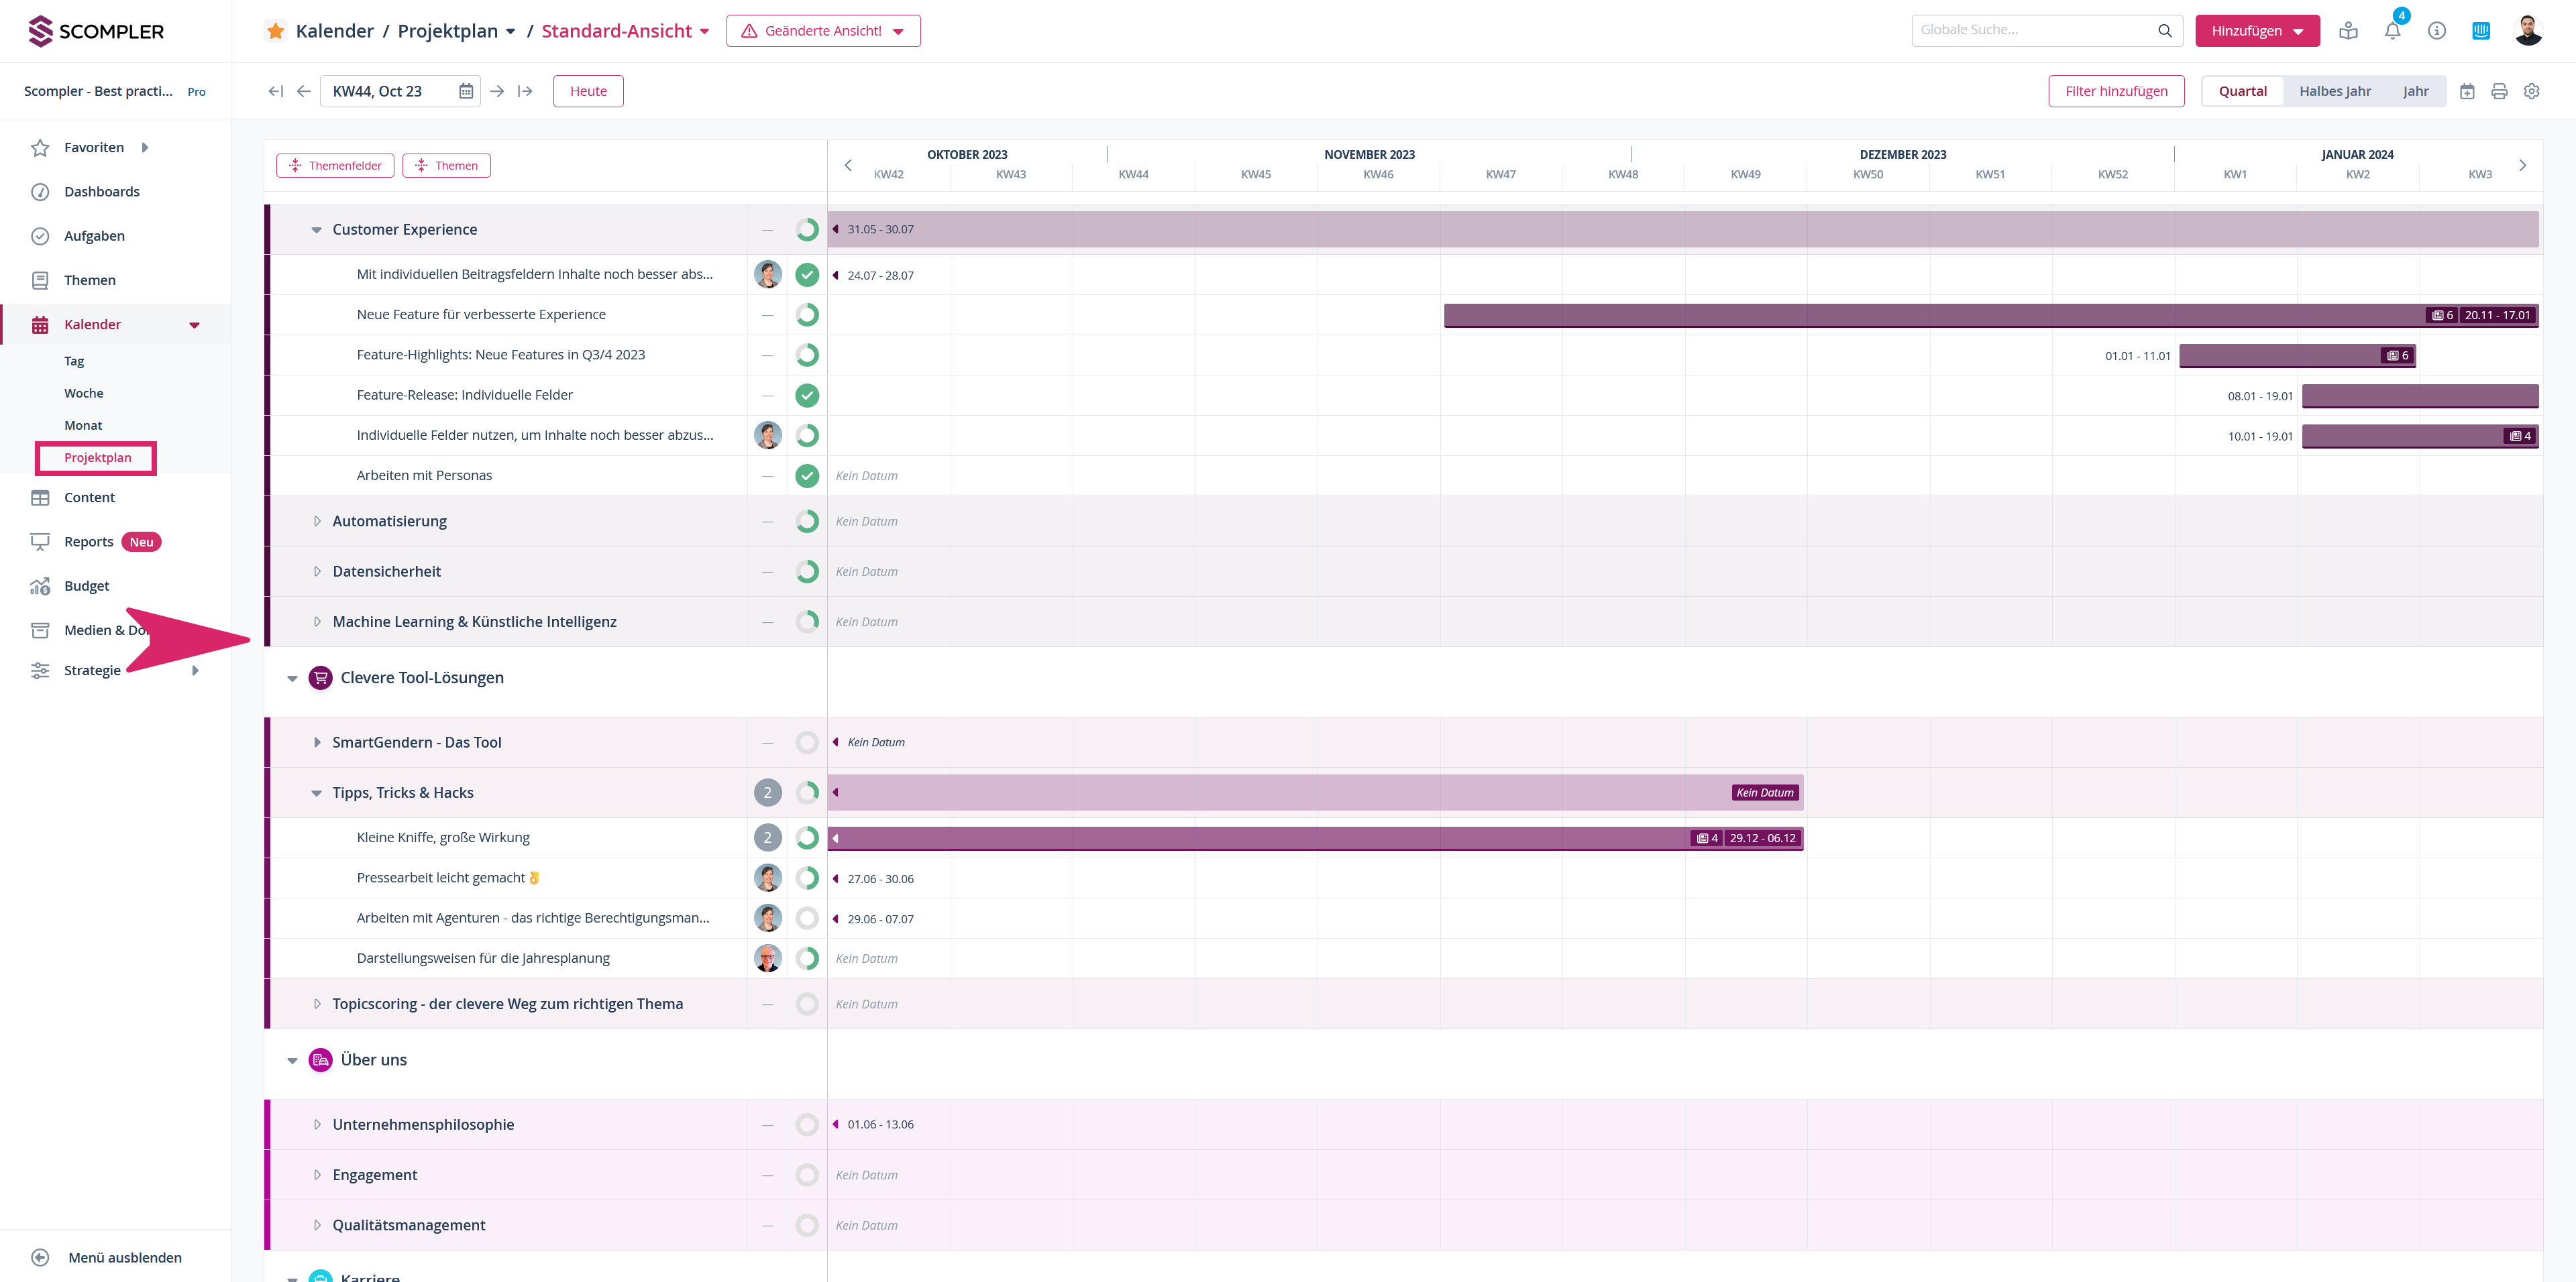Viewport: 2576px width, 1282px height.
Task: Click the notifications bell icon
Action: [2392, 31]
